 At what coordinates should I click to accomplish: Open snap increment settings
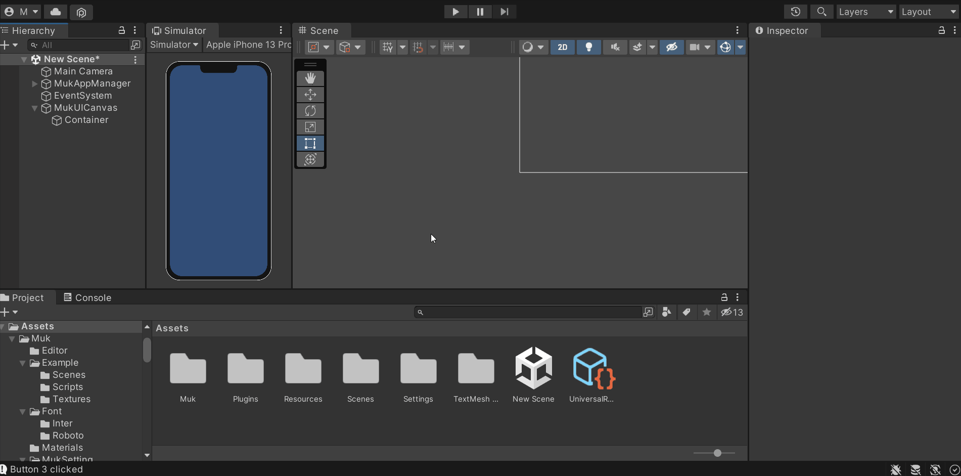coord(454,47)
